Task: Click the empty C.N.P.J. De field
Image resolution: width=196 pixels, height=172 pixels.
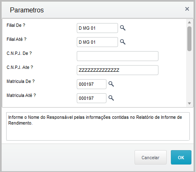Action: click(x=118, y=56)
